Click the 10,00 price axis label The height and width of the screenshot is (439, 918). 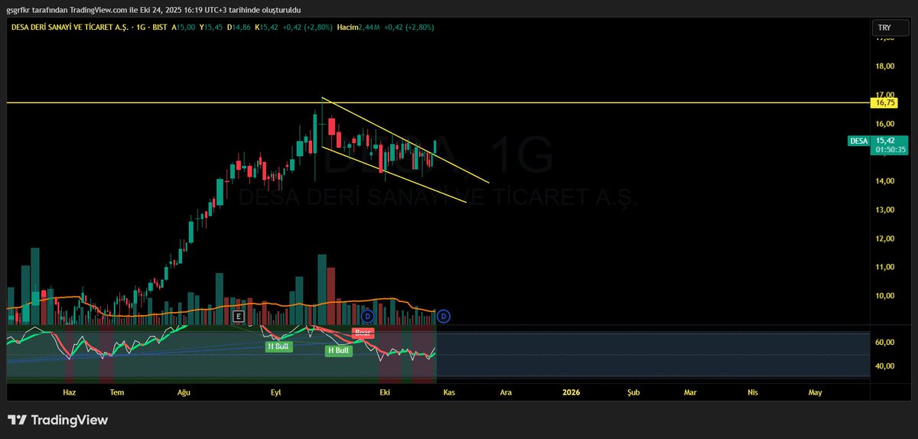[x=885, y=296]
